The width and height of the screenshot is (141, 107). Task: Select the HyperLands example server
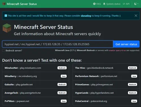(106, 93)
